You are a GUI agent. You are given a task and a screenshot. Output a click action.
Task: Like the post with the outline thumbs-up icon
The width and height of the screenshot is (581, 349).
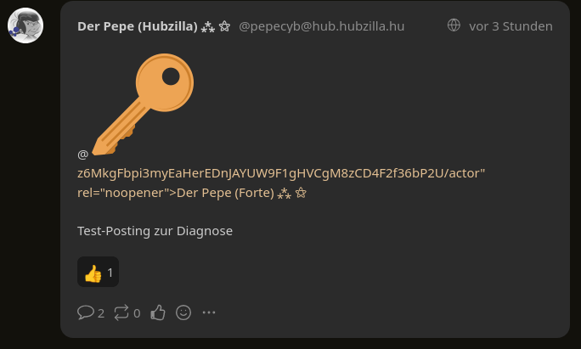click(x=158, y=312)
